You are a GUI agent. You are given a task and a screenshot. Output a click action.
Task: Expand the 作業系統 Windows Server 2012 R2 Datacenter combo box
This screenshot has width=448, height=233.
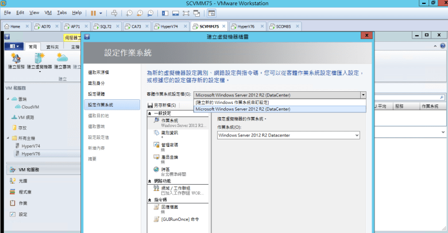click(356, 135)
